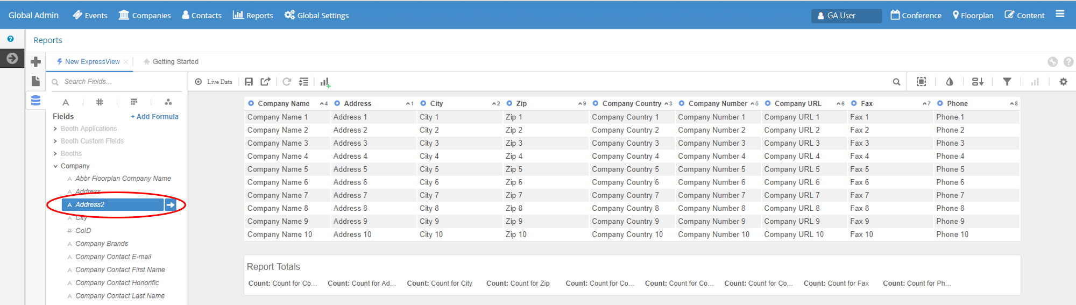Open the Global Settings menu
The width and height of the screenshot is (1076, 305).
pyautogui.click(x=317, y=16)
